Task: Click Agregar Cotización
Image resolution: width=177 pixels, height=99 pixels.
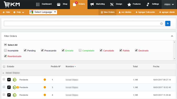Action: click(145, 12)
